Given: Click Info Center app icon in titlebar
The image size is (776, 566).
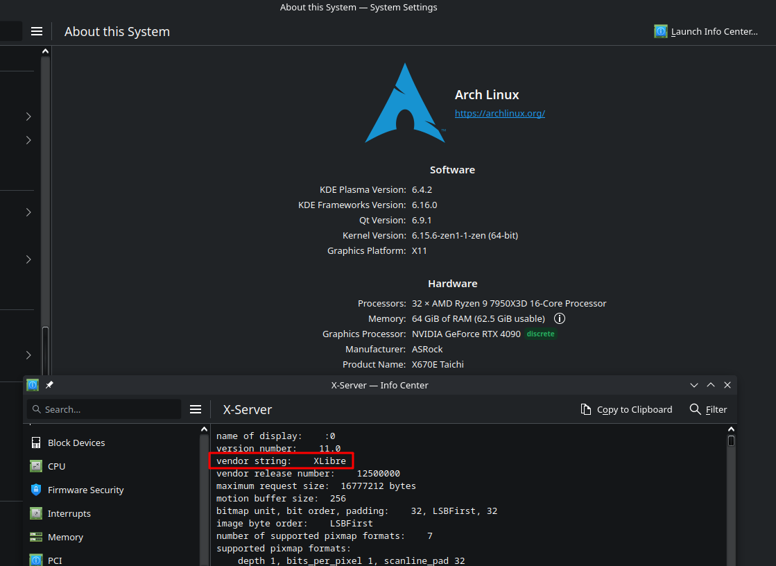Looking at the screenshot, I should pos(33,385).
